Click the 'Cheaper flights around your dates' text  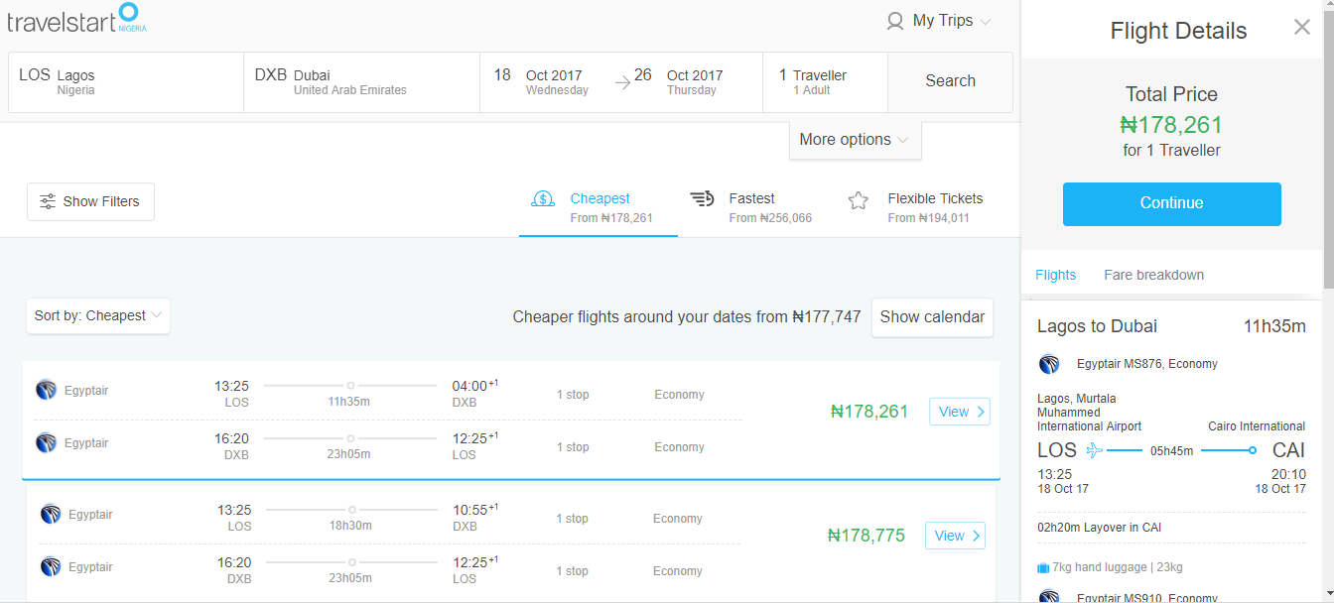[687, 317]
